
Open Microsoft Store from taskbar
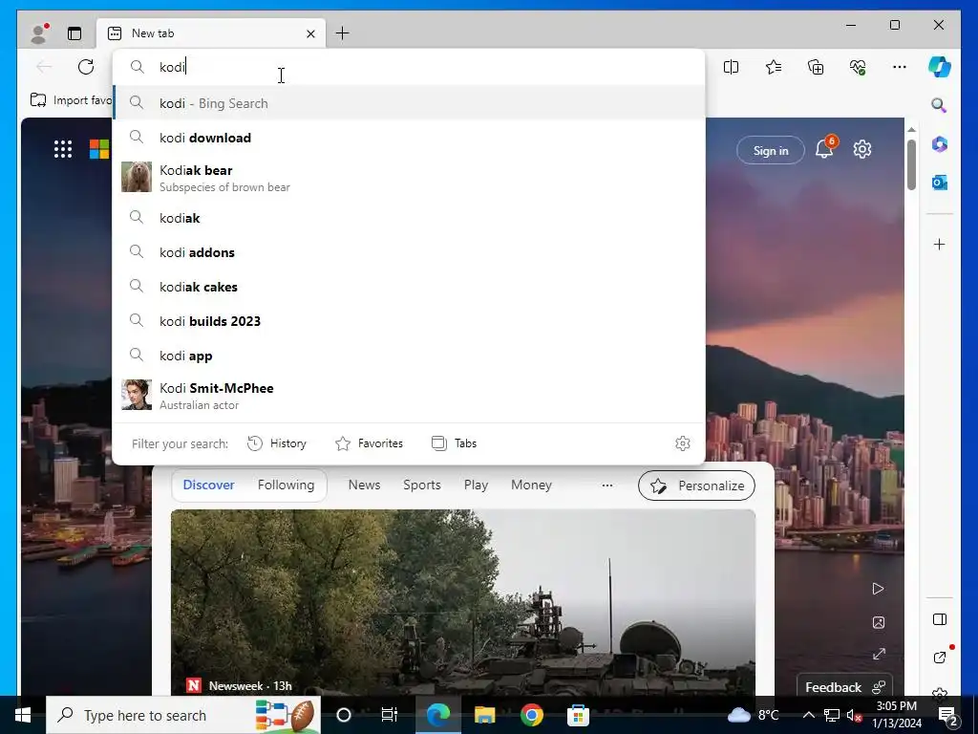tap(578, 715)
